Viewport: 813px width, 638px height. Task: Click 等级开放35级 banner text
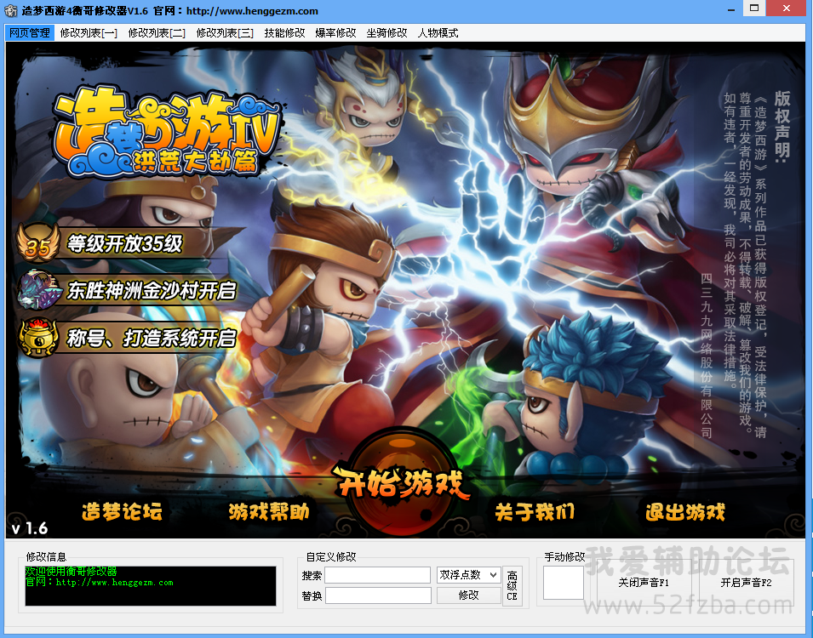tap(124, 243)
